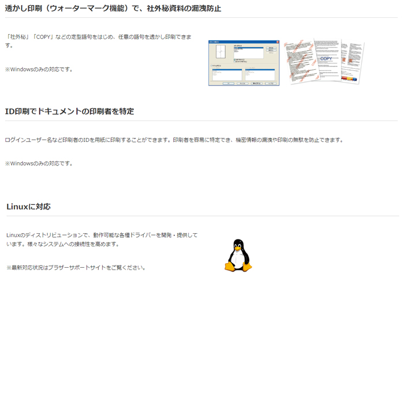Click the paragraph starting with ログインユーザー名

click(x=173, y=140)
